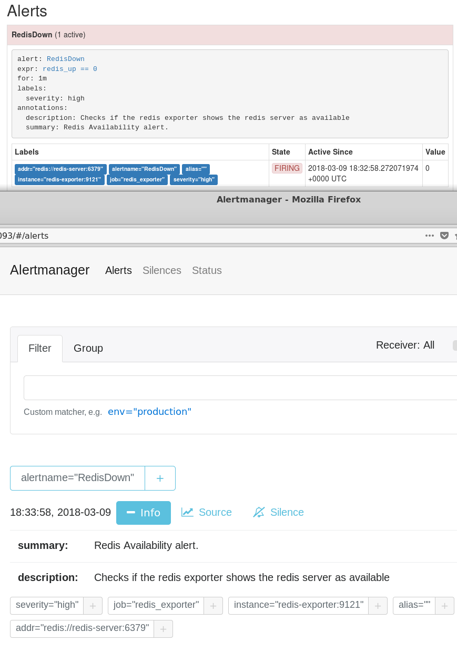The width and height of the screenshot is (457, 662).
Task: Click the severity="high" label chip in Alertmanager
Action: click(x=47, y=606)
